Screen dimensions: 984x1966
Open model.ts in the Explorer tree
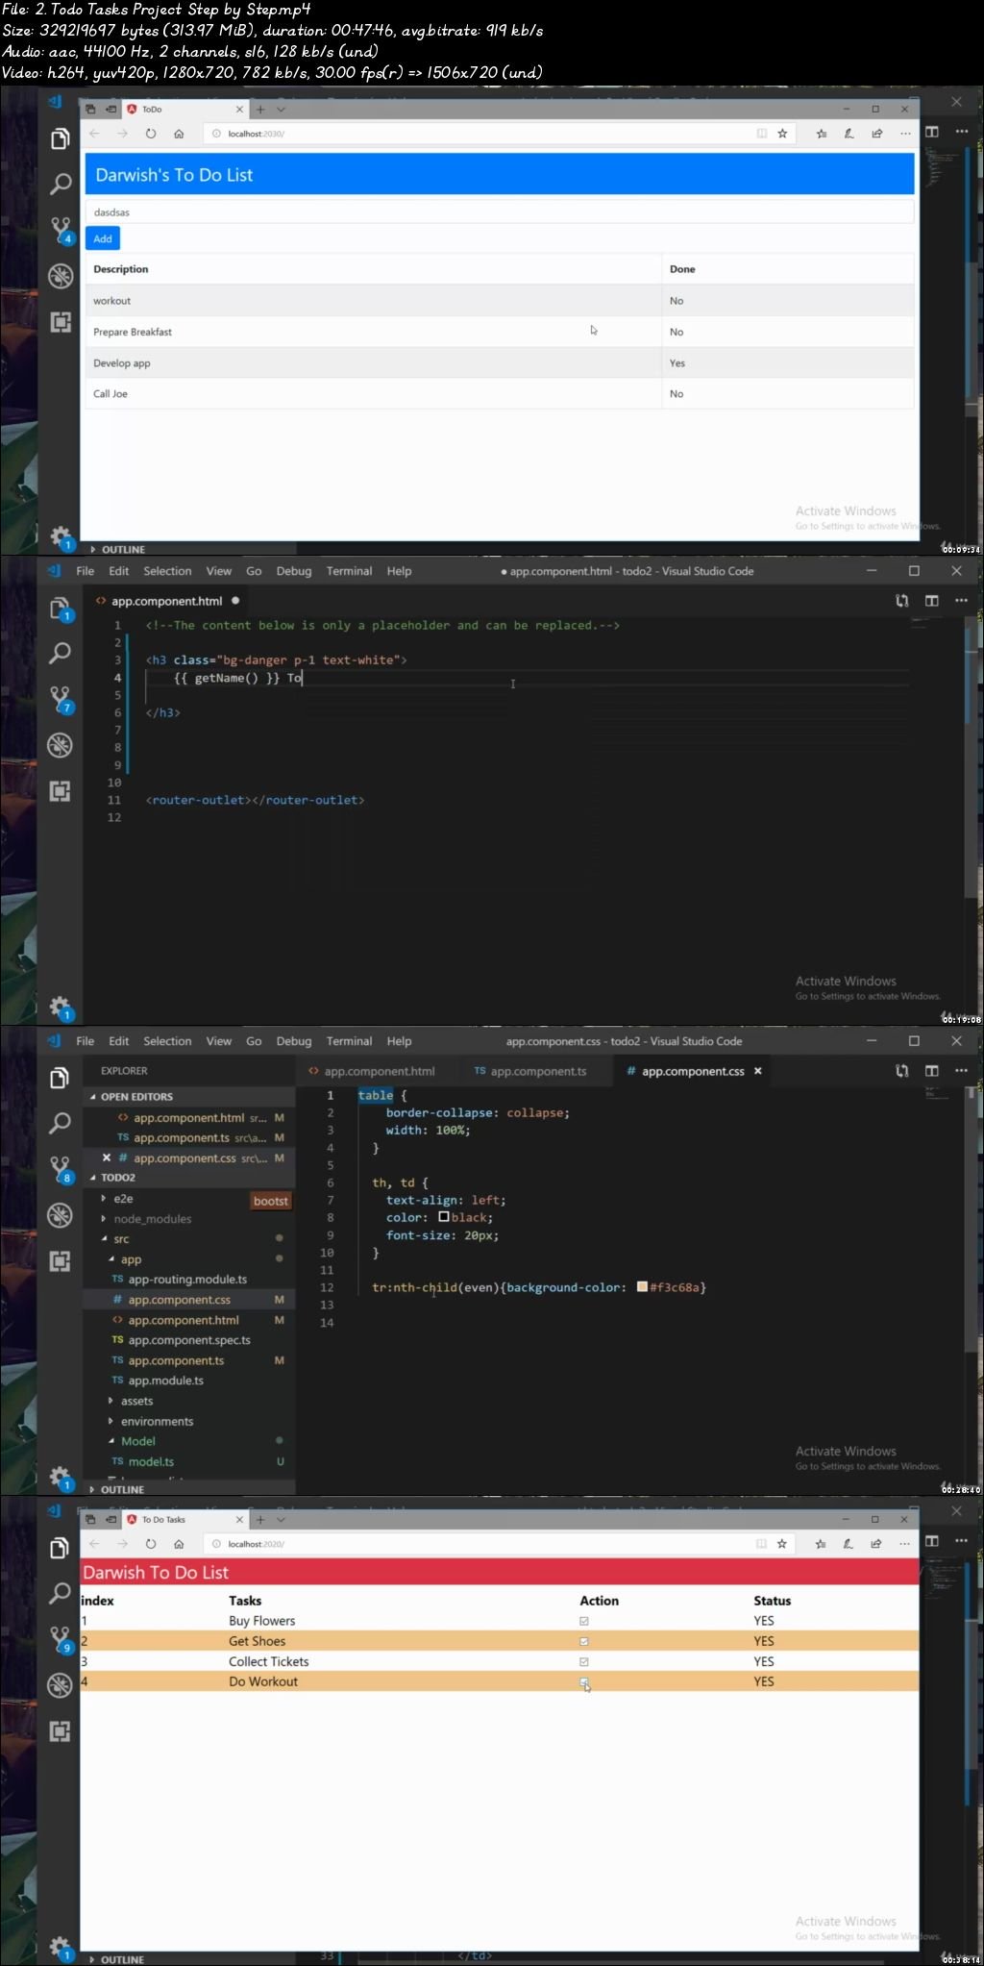pos(151,1461)
